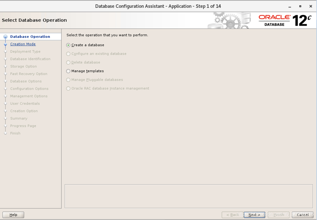Click the Database Operation step circle icon
This screenshot has width=317, height=220.
[x=6, y=37]
